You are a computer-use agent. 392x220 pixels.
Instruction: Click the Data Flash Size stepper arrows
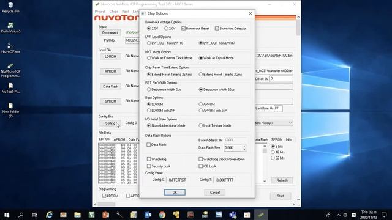[244, 148]
